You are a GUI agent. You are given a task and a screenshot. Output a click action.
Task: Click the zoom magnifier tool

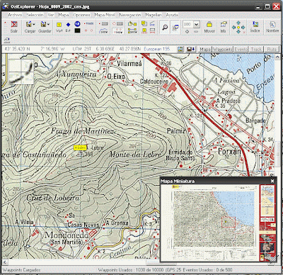click(165, 27)
